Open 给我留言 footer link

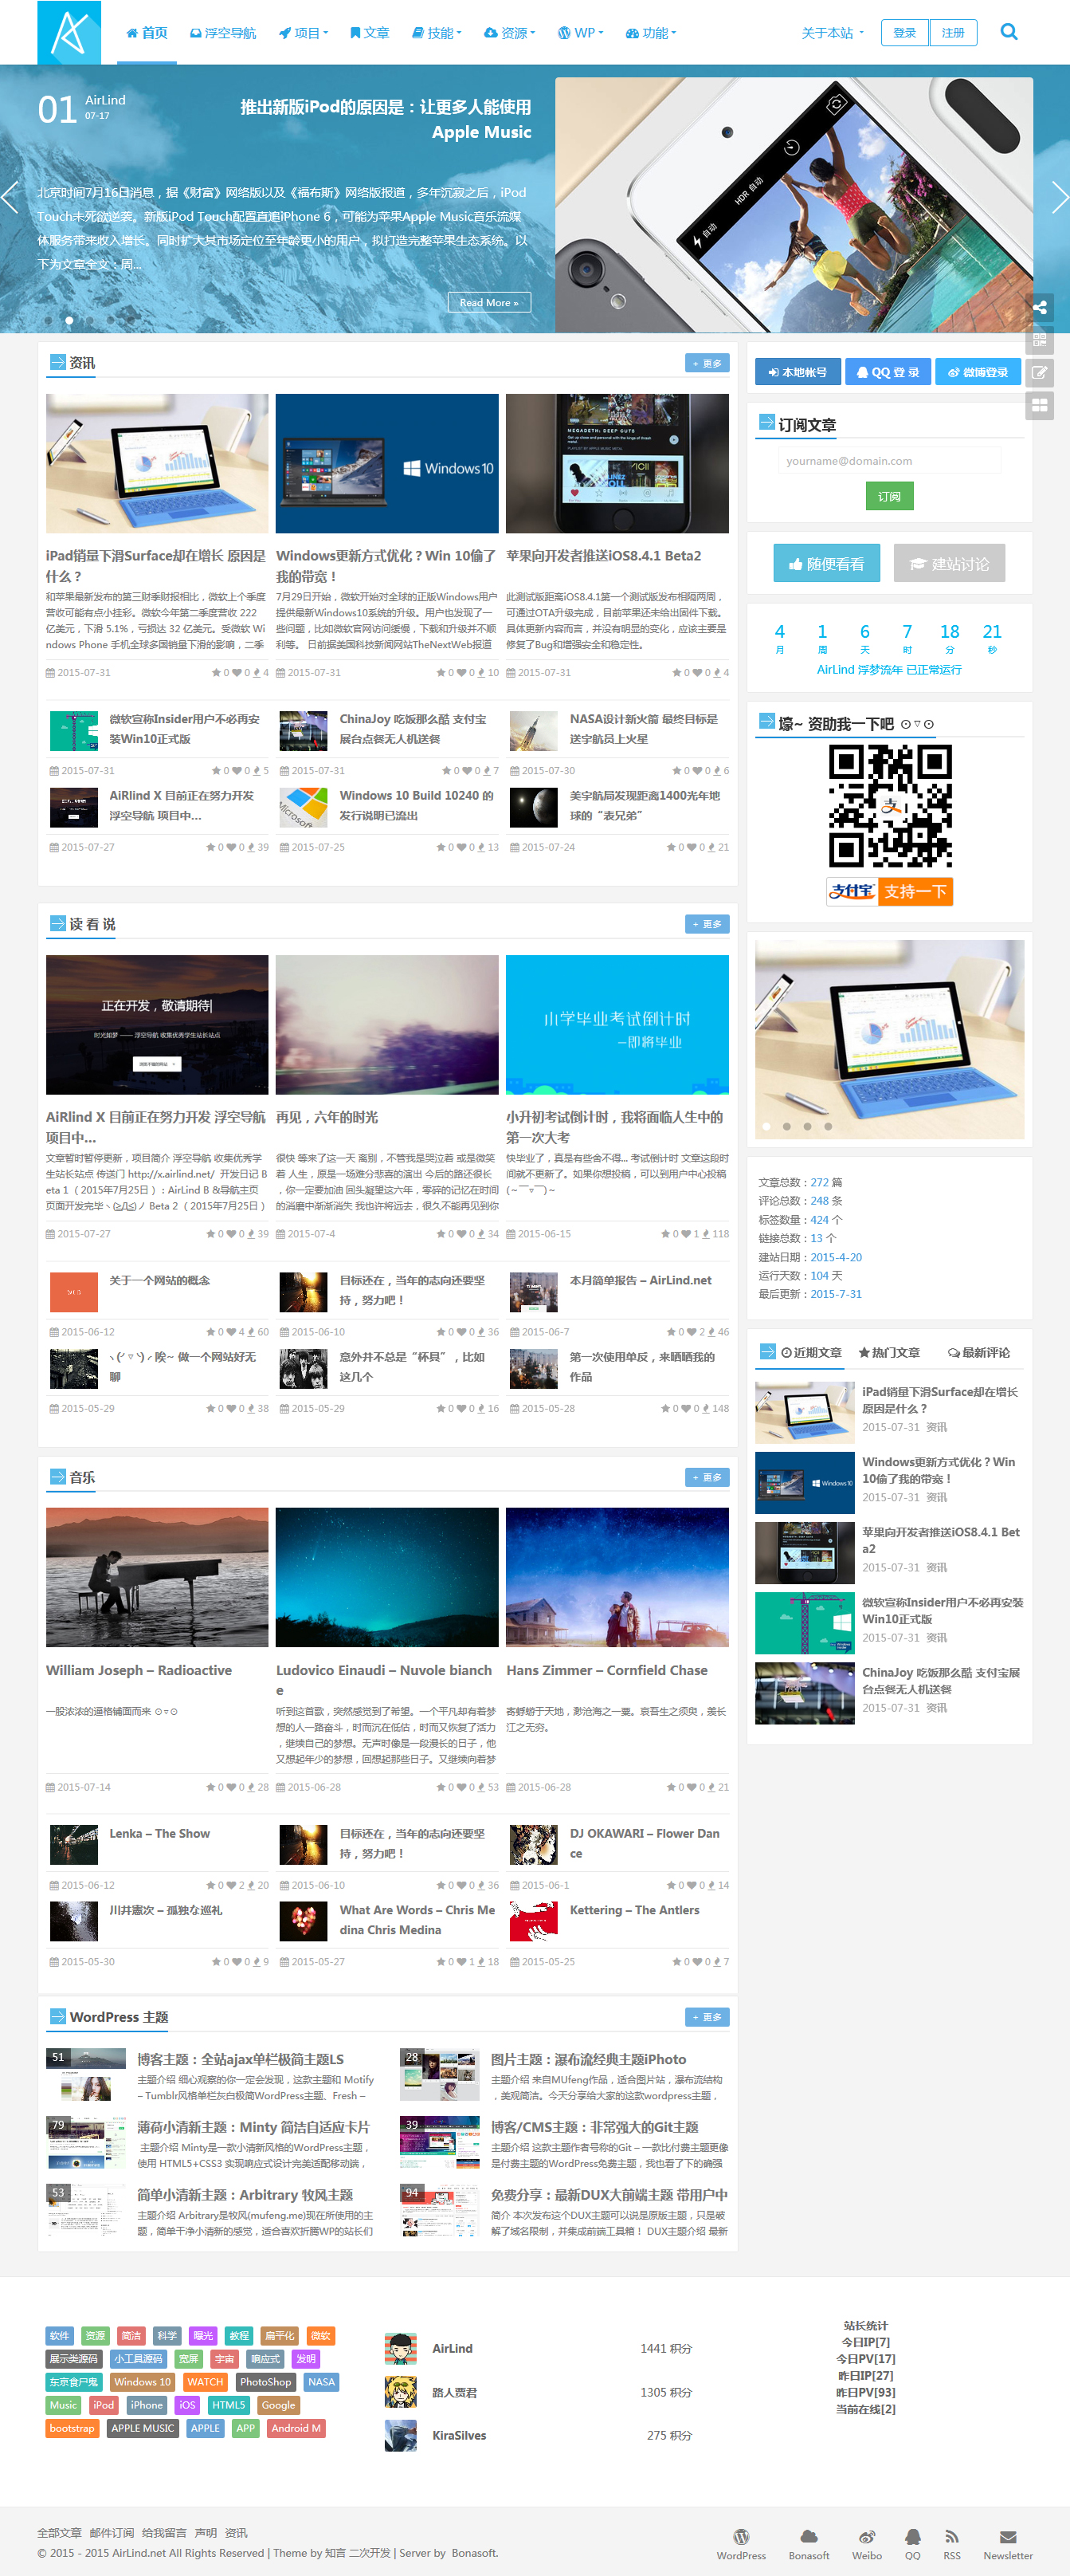(164, 2533)
